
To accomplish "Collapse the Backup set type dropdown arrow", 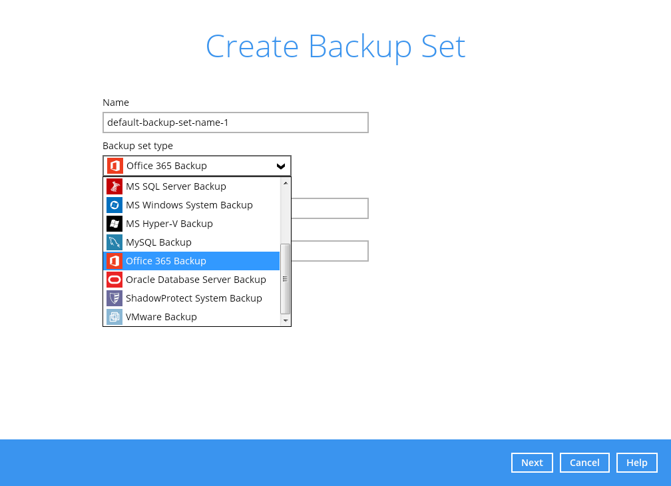I will (281, 166).
